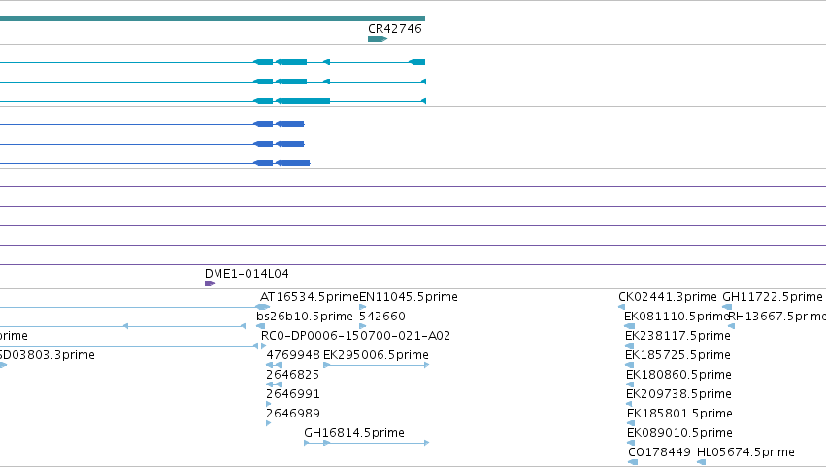Click the GH16814.5prime alignment line
This screenshot has height=467, width=826.
[x=367, y=443]
